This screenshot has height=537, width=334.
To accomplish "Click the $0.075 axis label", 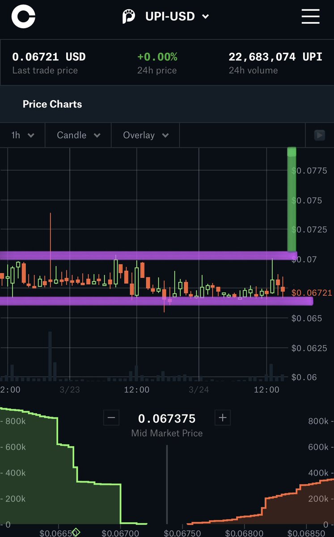I will pyautogui.click(x=307, y=200).
